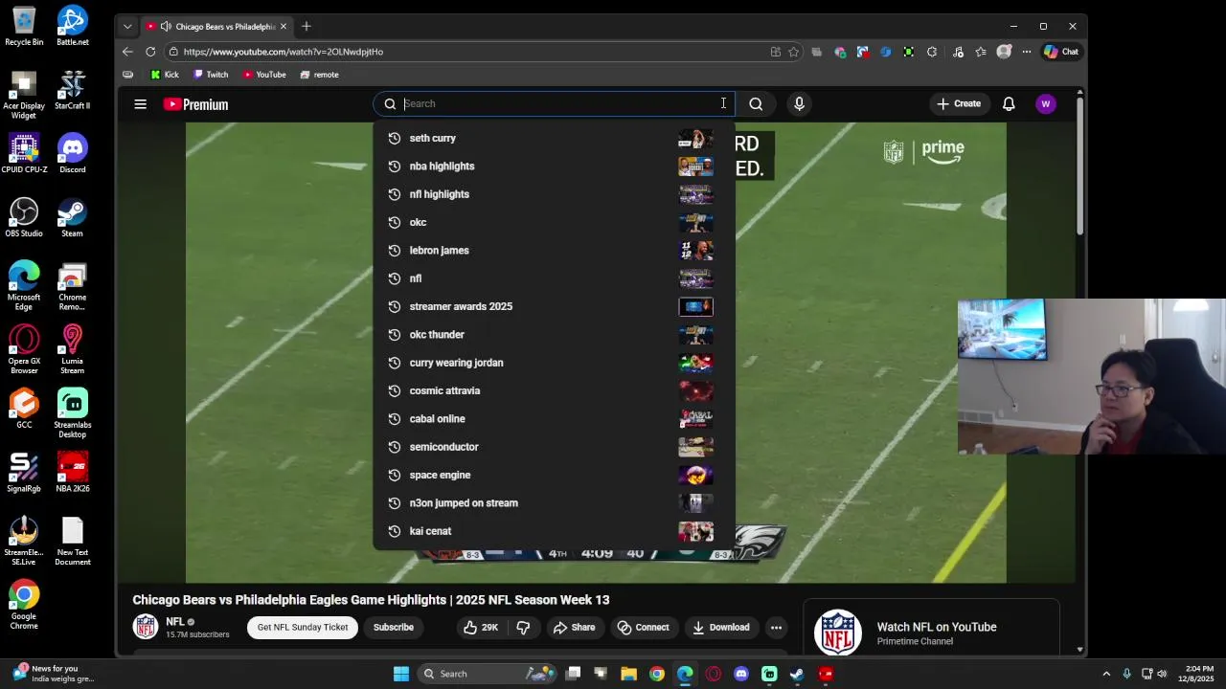Select 'lebron james' search suggestion
1226x689 pixels.
[x=554, y=251]
